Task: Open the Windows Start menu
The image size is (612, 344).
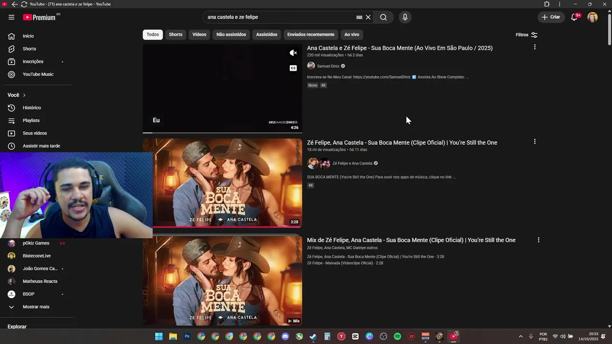Action: [x=159, y=336]
